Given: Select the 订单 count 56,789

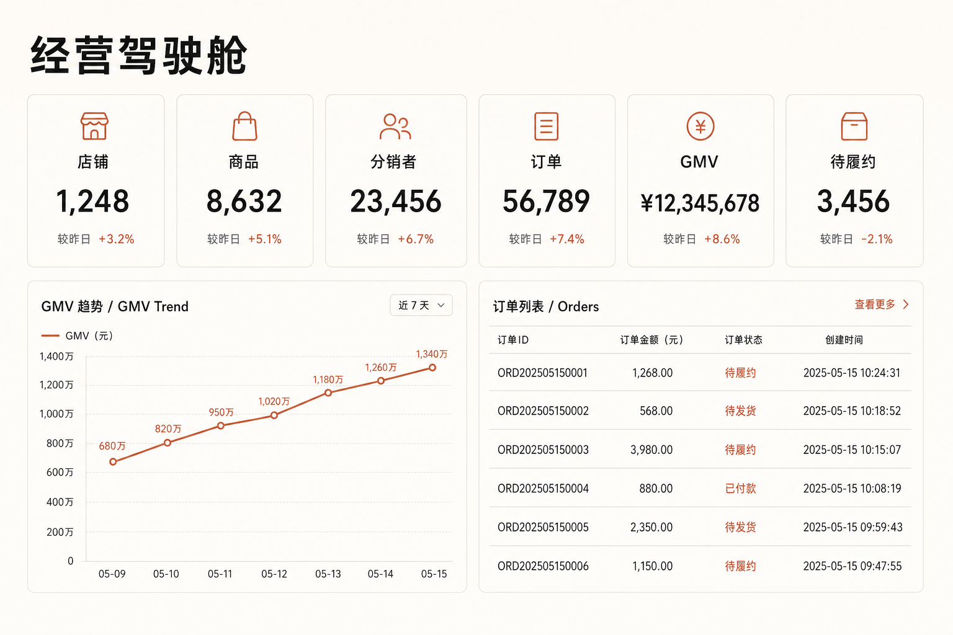Looking at the screenshot, I should [x=547, y=202].
